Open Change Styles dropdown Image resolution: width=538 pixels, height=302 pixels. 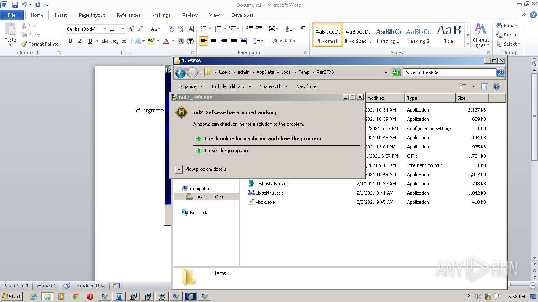point(481,36)
